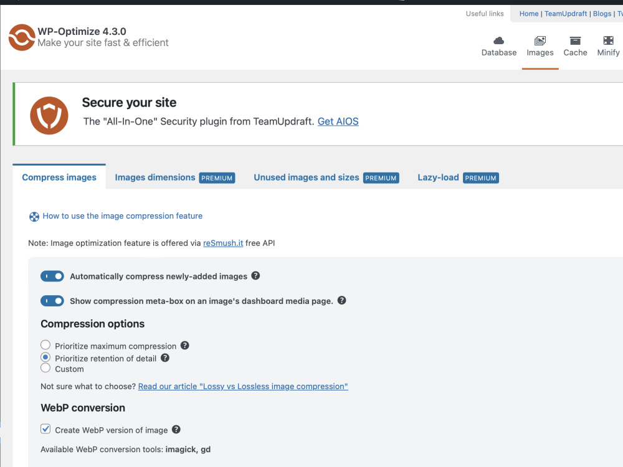The height and width of the screenshot is (467, 623).
Task: Select Prioritize retention of detail option
Action: (x=45, y=357)
